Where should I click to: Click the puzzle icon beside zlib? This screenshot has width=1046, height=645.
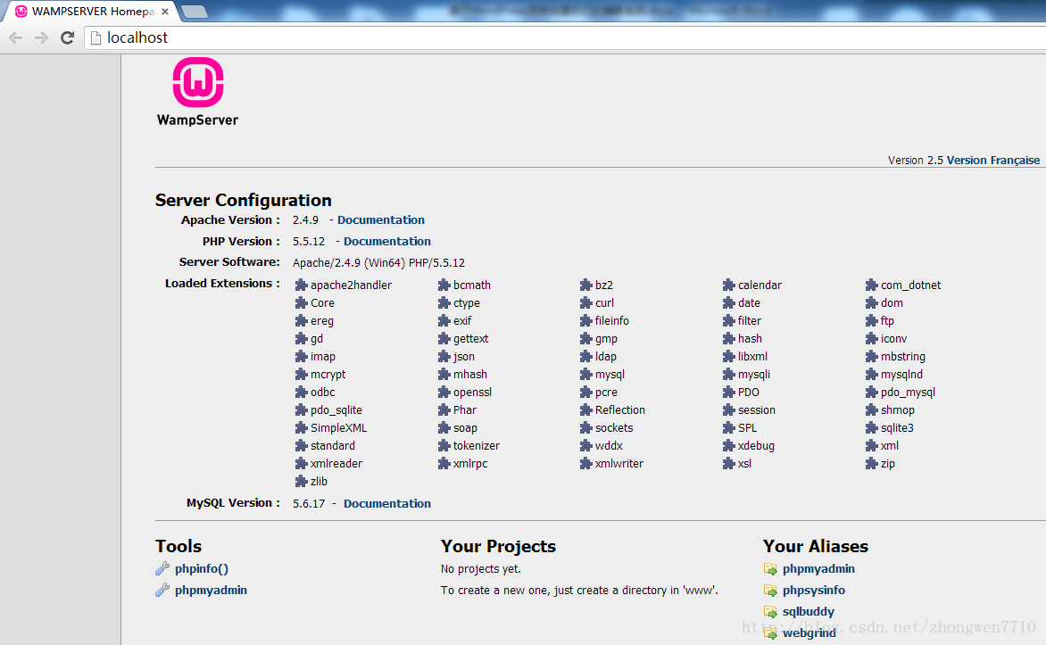[301, 481]
